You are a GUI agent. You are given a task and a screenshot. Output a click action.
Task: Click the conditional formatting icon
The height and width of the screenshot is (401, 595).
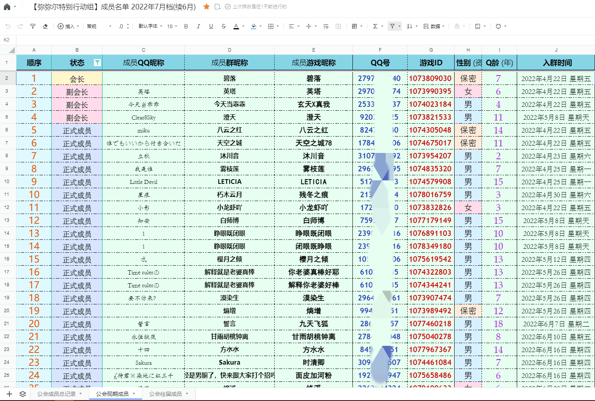[354, 26]
